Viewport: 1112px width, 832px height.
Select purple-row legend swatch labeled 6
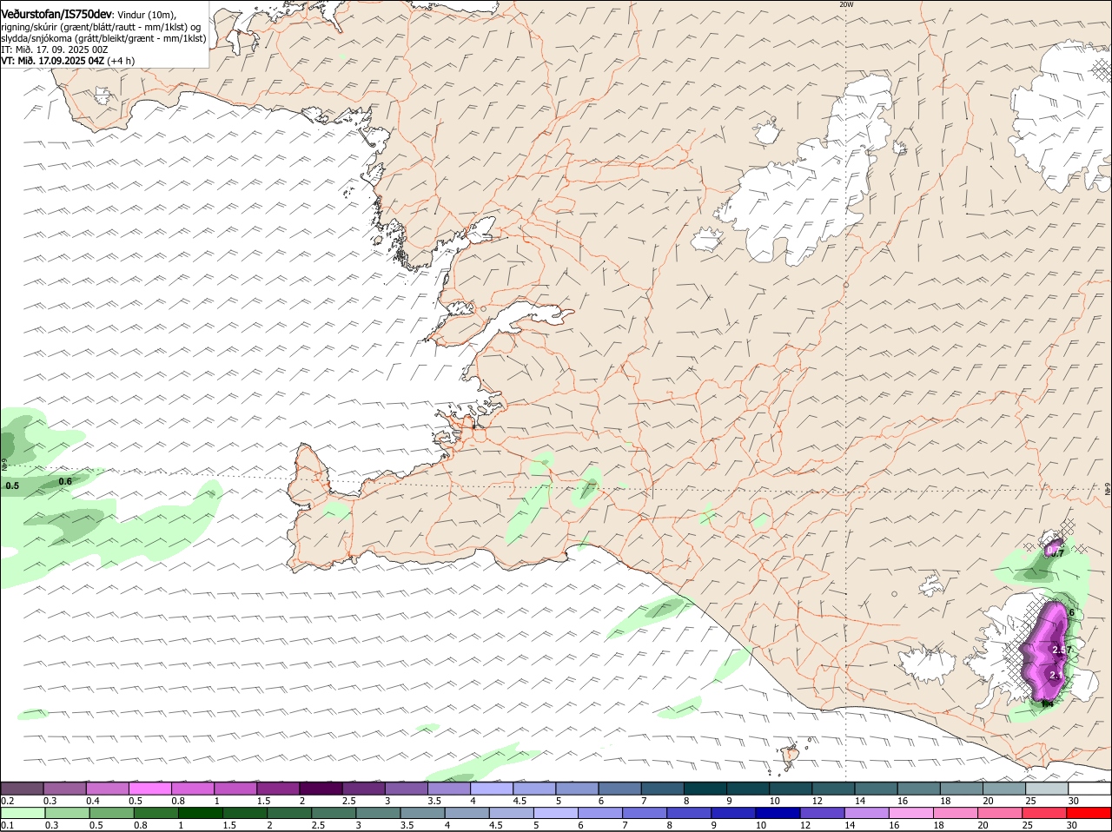tap(619, 788)
